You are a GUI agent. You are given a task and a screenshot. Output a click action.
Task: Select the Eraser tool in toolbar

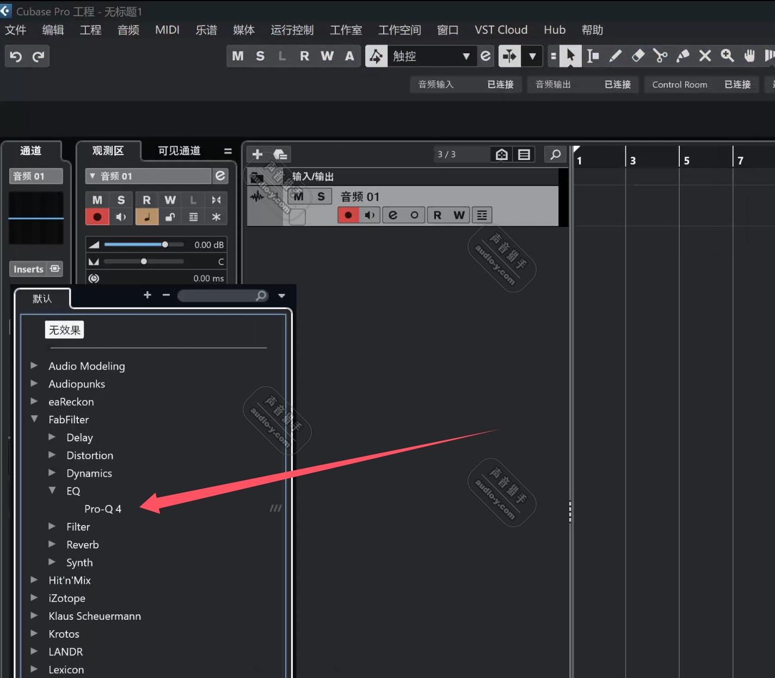coord(638,56)
